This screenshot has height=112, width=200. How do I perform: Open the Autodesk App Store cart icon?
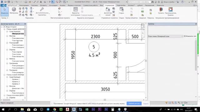(178, 2)
